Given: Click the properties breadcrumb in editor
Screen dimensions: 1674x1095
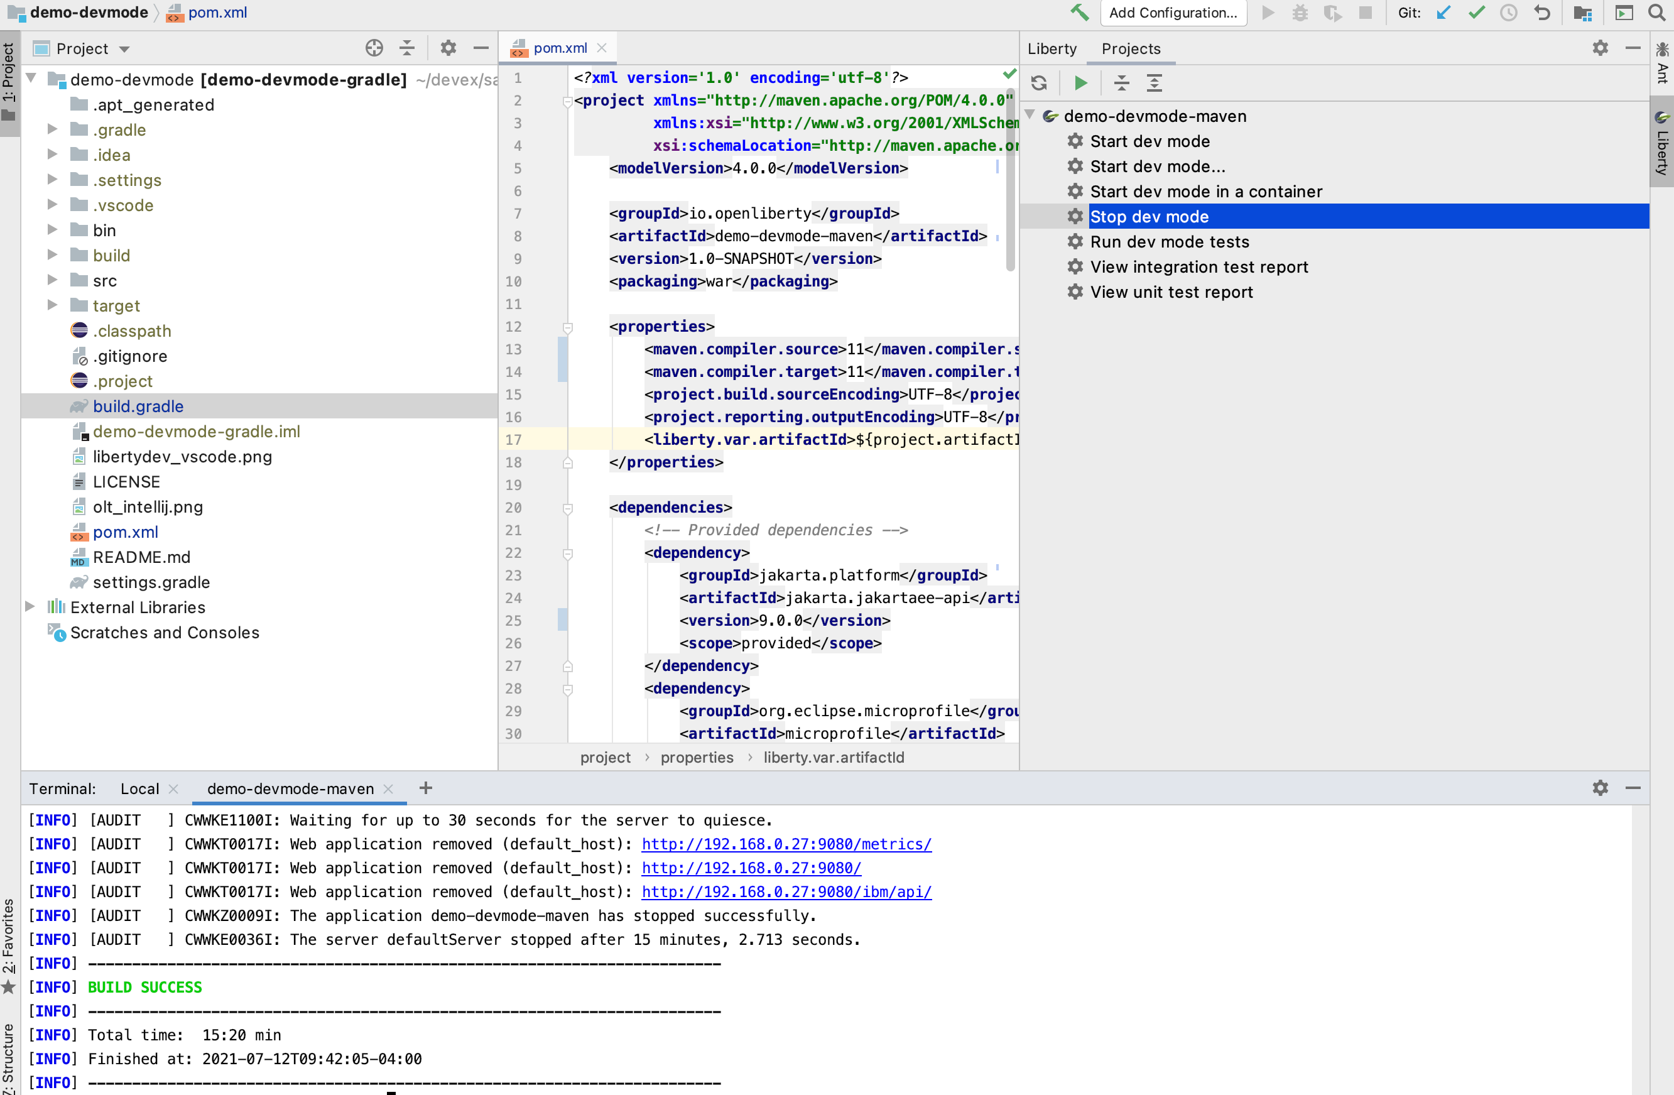Looking at the screenshot, I should click(x=697, y=758).
